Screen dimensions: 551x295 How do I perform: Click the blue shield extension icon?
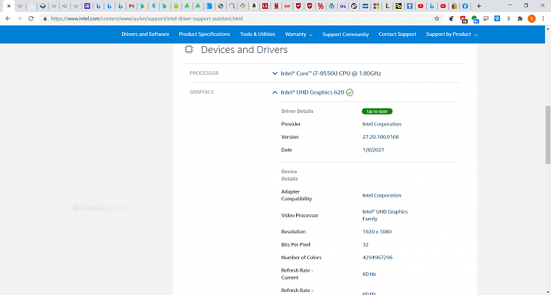tap(497, 18)
